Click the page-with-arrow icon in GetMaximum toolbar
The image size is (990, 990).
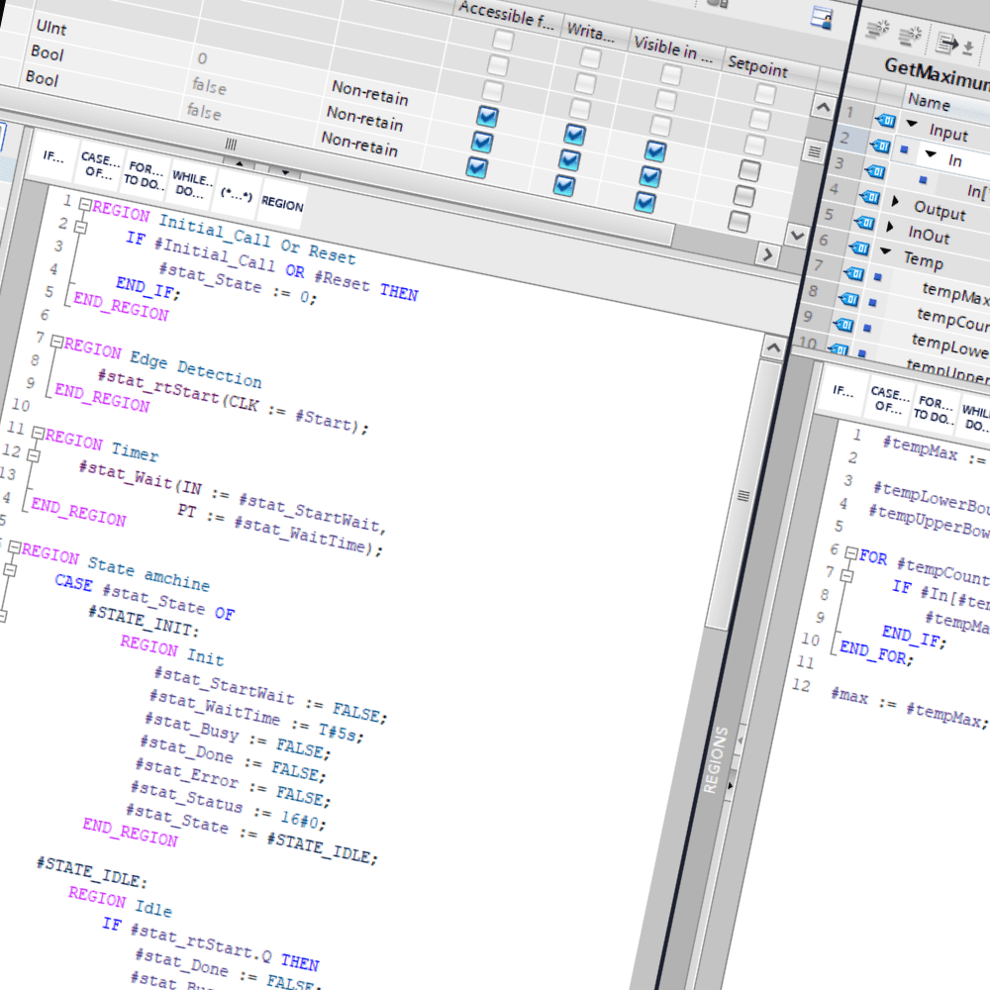947,43
